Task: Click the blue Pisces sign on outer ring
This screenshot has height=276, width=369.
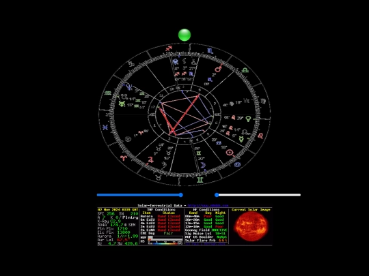Action: coord(105,127)
